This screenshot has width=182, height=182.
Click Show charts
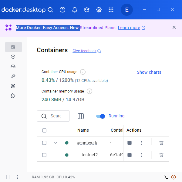tap(149, 72)
